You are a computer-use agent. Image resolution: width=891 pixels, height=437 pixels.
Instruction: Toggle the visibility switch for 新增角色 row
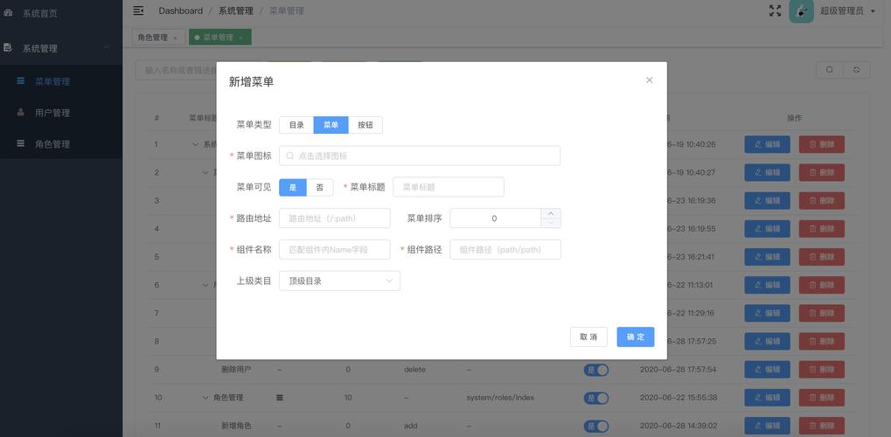[596, 427]
